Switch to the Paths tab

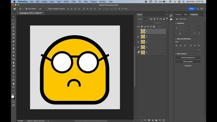pyautogui.click(x=186, y=15)
